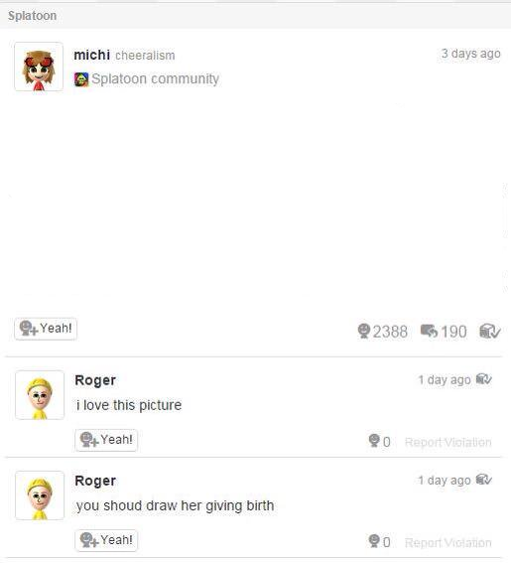The width and height of the screenshot is (511, 563).
Task: Click Roger's name on 'i love this picture' comment
Action: point(95,380)
